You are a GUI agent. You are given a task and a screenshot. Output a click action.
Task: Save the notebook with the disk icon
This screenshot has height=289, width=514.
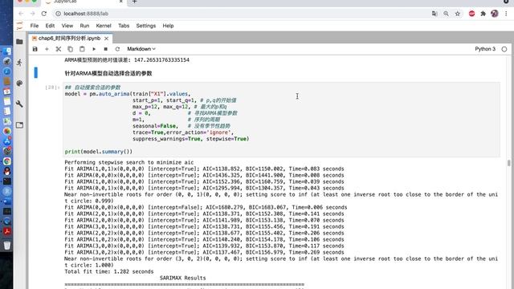click(x=35, y=49)
